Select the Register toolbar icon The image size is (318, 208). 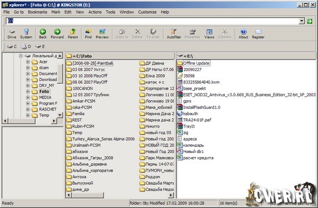click(x=258, y=34)
